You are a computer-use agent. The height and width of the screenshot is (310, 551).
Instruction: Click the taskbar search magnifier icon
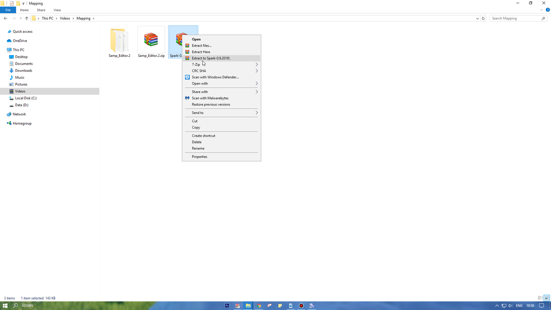tap(16, 306)
